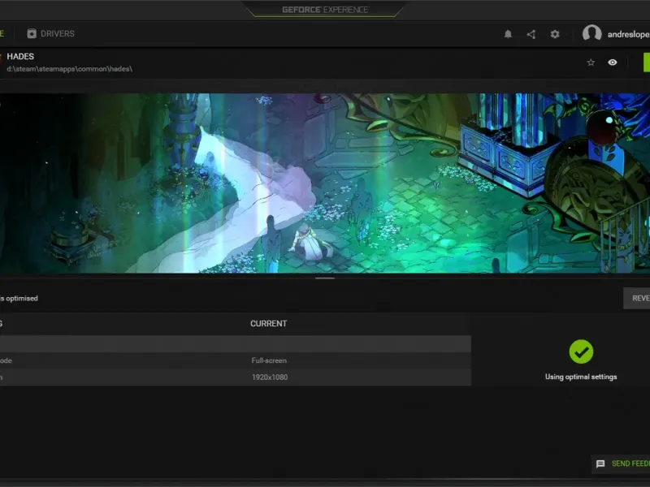This screenshot has width=650, height=487.
Task: Click the green launch button beside the eye icon
Action: coord(647,62)
